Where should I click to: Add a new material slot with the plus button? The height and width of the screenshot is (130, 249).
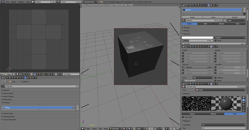pyautogui.click(x=244, y=9)
